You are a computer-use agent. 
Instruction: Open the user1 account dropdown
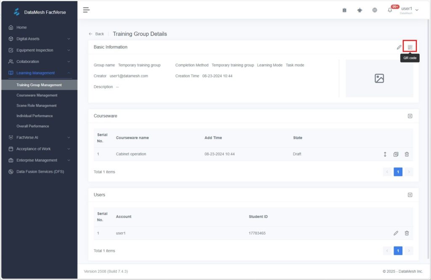409,9
